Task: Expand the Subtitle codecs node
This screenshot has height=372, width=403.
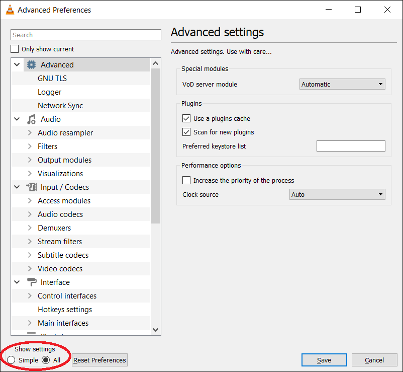Action: pyautogui.click(x=30, y=255)
